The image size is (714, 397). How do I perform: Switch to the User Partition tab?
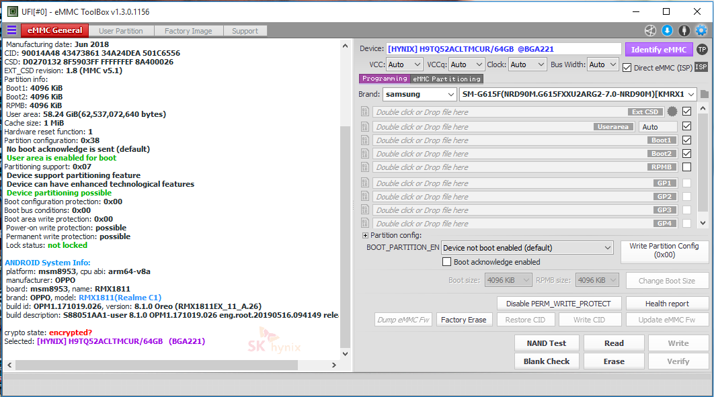click(120, 31)
